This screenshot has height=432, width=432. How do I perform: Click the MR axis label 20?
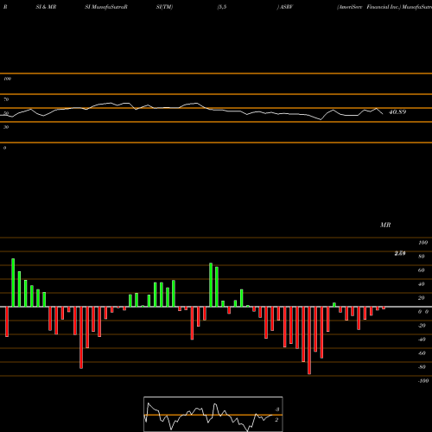422,298
